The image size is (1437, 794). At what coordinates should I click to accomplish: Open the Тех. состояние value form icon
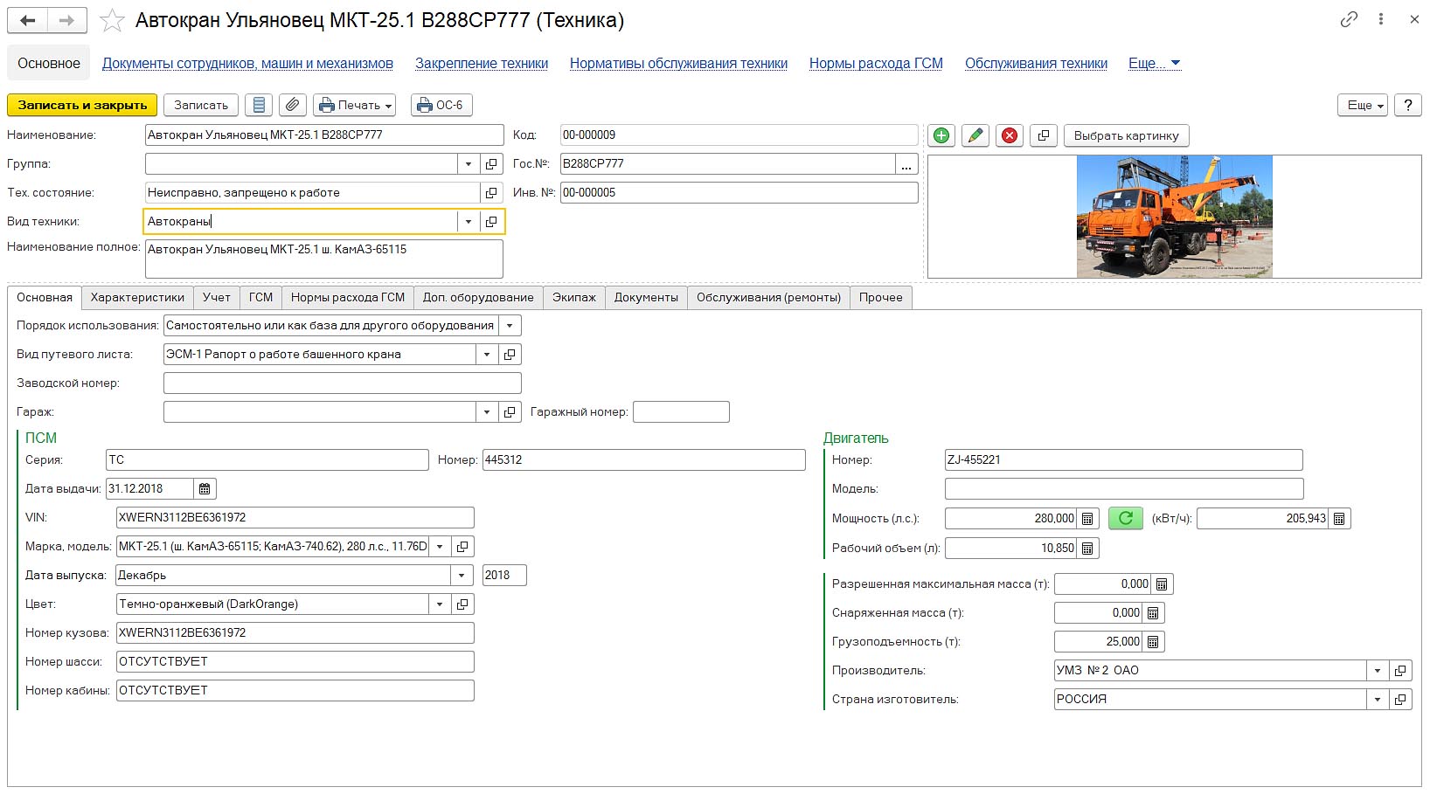pyautogui.click(x=491, y=193)
